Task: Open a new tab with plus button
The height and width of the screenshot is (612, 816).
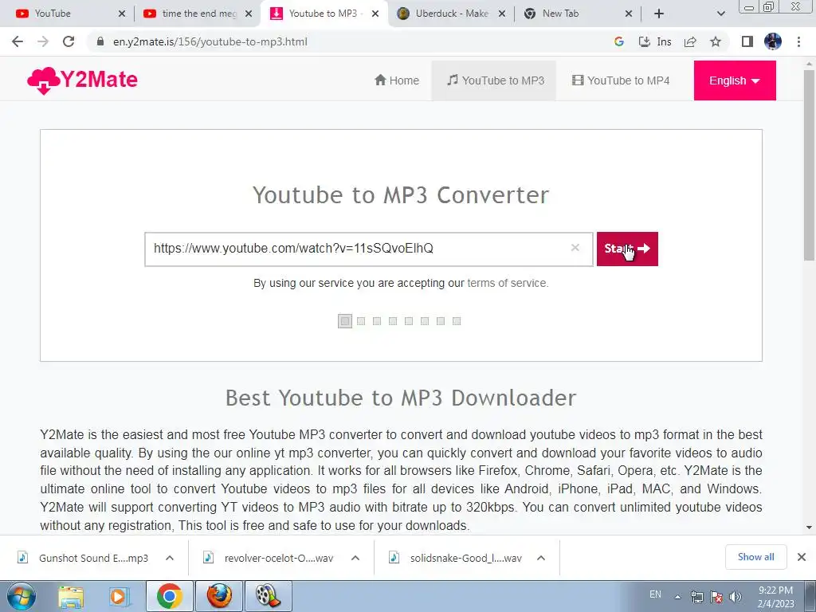Action: tap(659, 14)
